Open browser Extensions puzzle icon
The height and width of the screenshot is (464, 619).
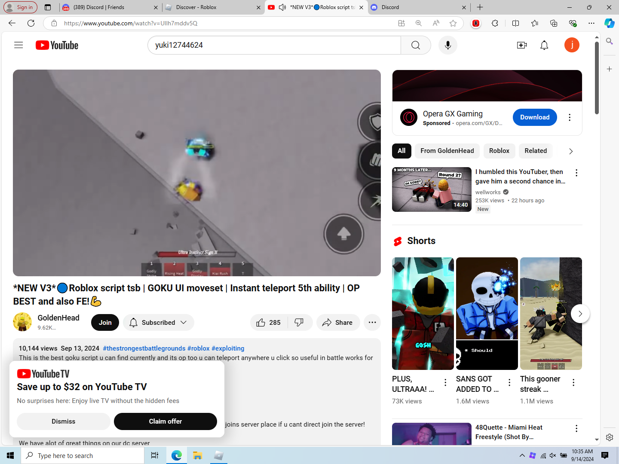coord(495,23)
